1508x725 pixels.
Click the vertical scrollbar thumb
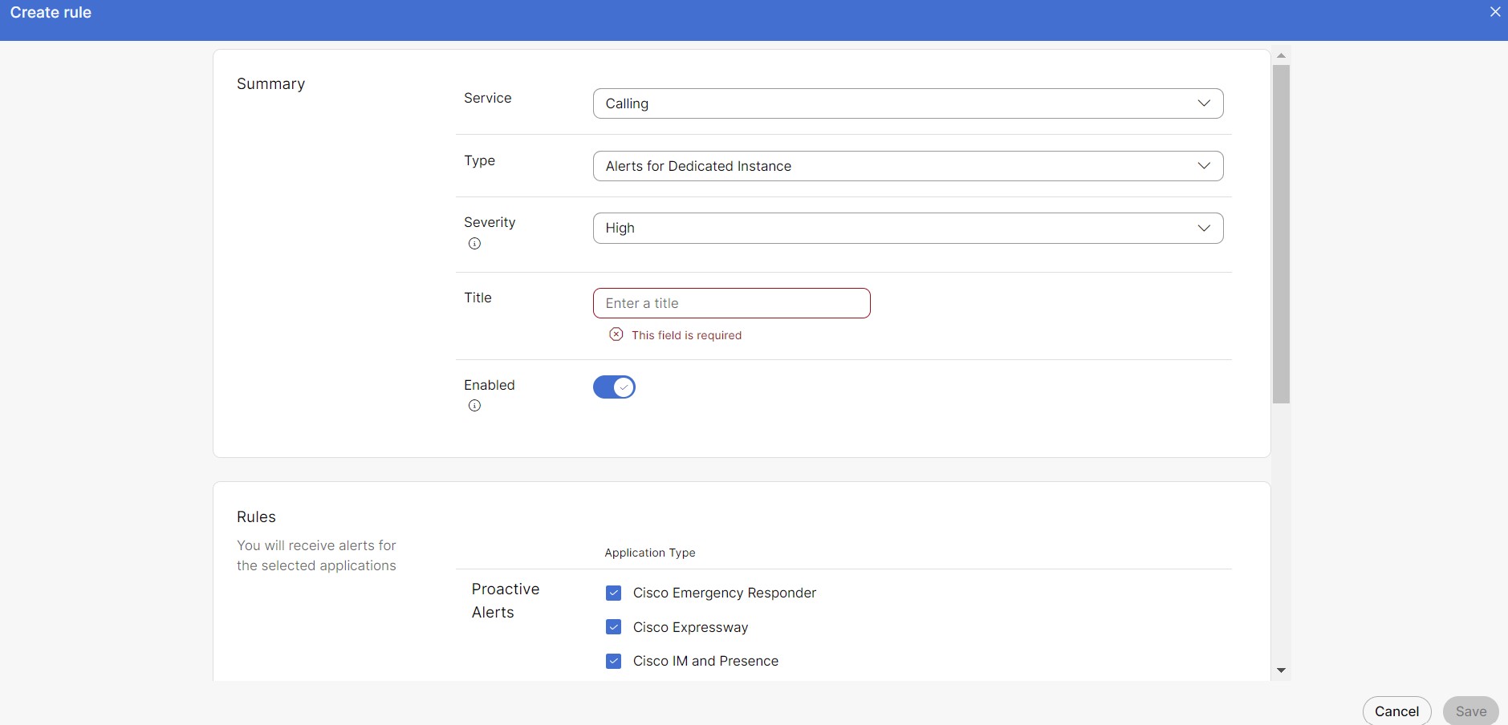1281,234
